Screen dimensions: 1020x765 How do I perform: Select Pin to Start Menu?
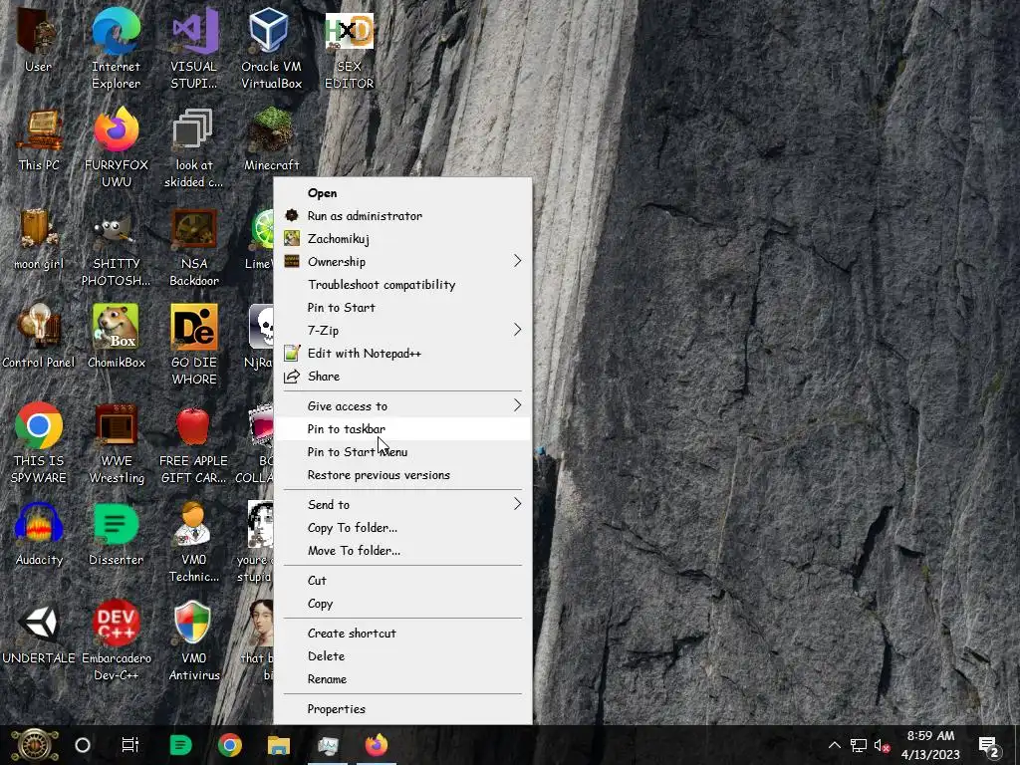tap(402, 451)
